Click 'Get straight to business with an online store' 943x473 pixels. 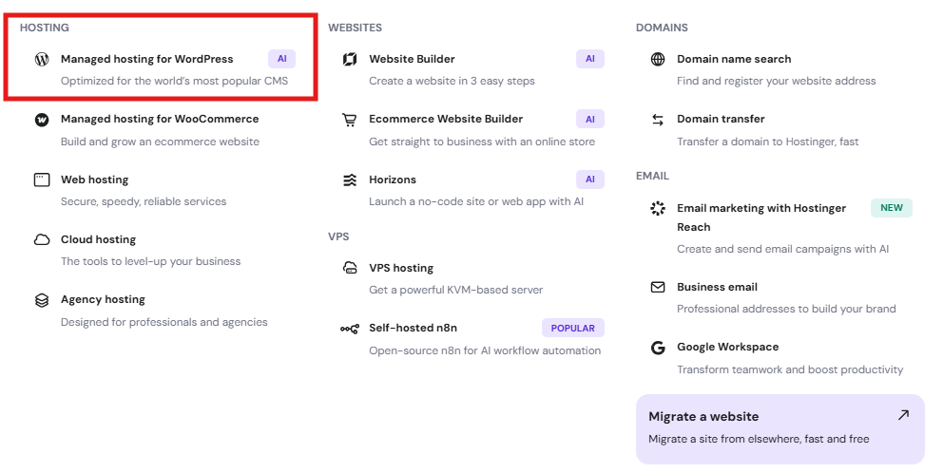pyautogui.click(x=482, y=142)
